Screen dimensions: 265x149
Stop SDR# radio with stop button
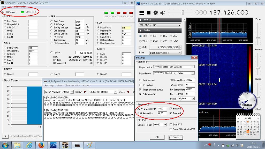149,13
